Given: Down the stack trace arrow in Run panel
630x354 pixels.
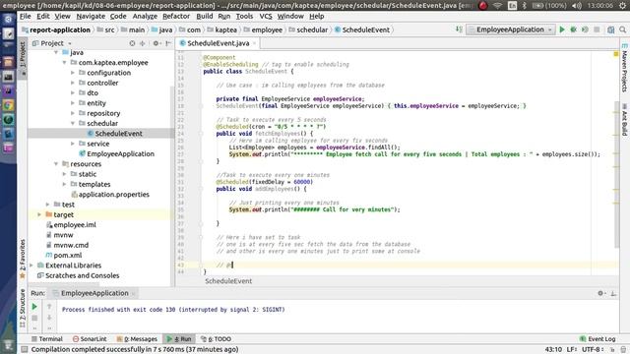Looking at the screenshot, I should click(49, 318).
